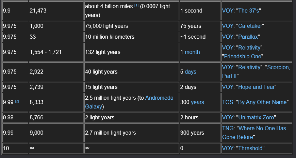Open the "Scorpion, Part II" link
Image resolution: width=296 pixels, height=158 pixels.
click(x=256, y=72)
